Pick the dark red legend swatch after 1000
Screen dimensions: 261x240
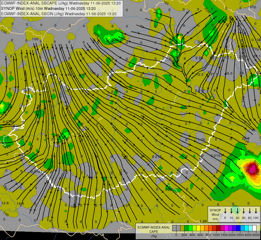[218, 228]
